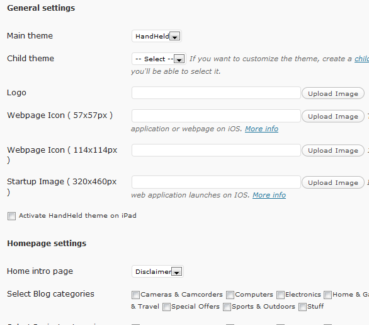Upload image for Startup Image field
This screenshot has height=325, width=369.
pos(333,182)
